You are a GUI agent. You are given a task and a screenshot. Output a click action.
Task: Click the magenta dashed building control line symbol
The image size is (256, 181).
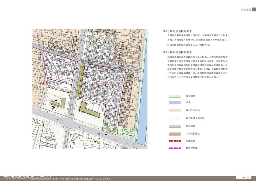[x=174, y=148]
